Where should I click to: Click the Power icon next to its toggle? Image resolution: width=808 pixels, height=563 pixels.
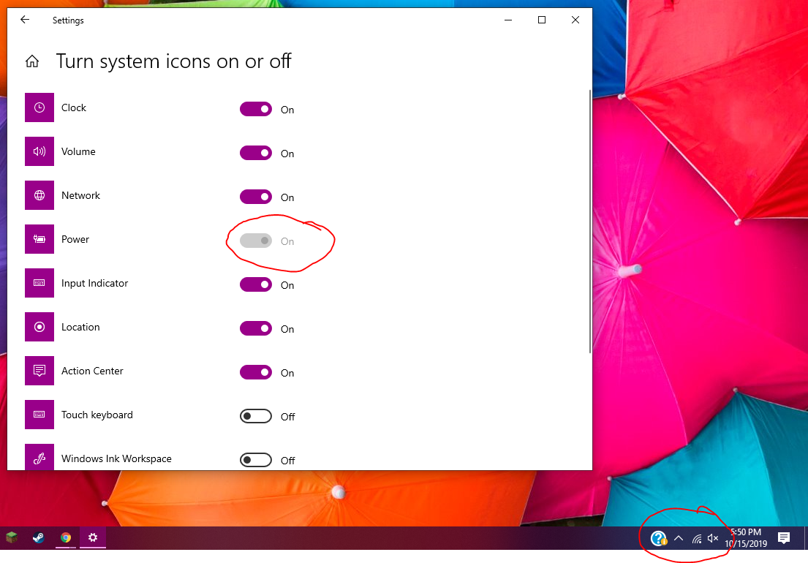(x=39, y=239)
